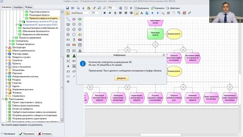
Task: Pick the boxed A text frame tool
Action: click(x=74, y=66)
